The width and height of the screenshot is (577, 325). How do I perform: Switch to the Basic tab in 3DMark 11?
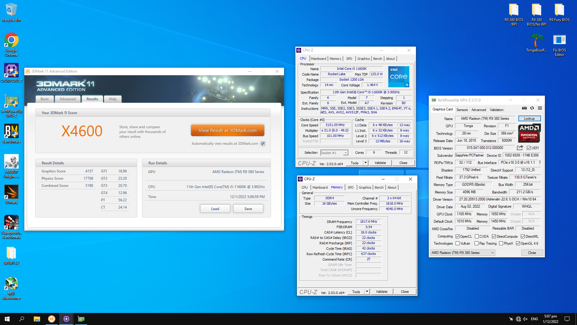(x=45, y=99)
